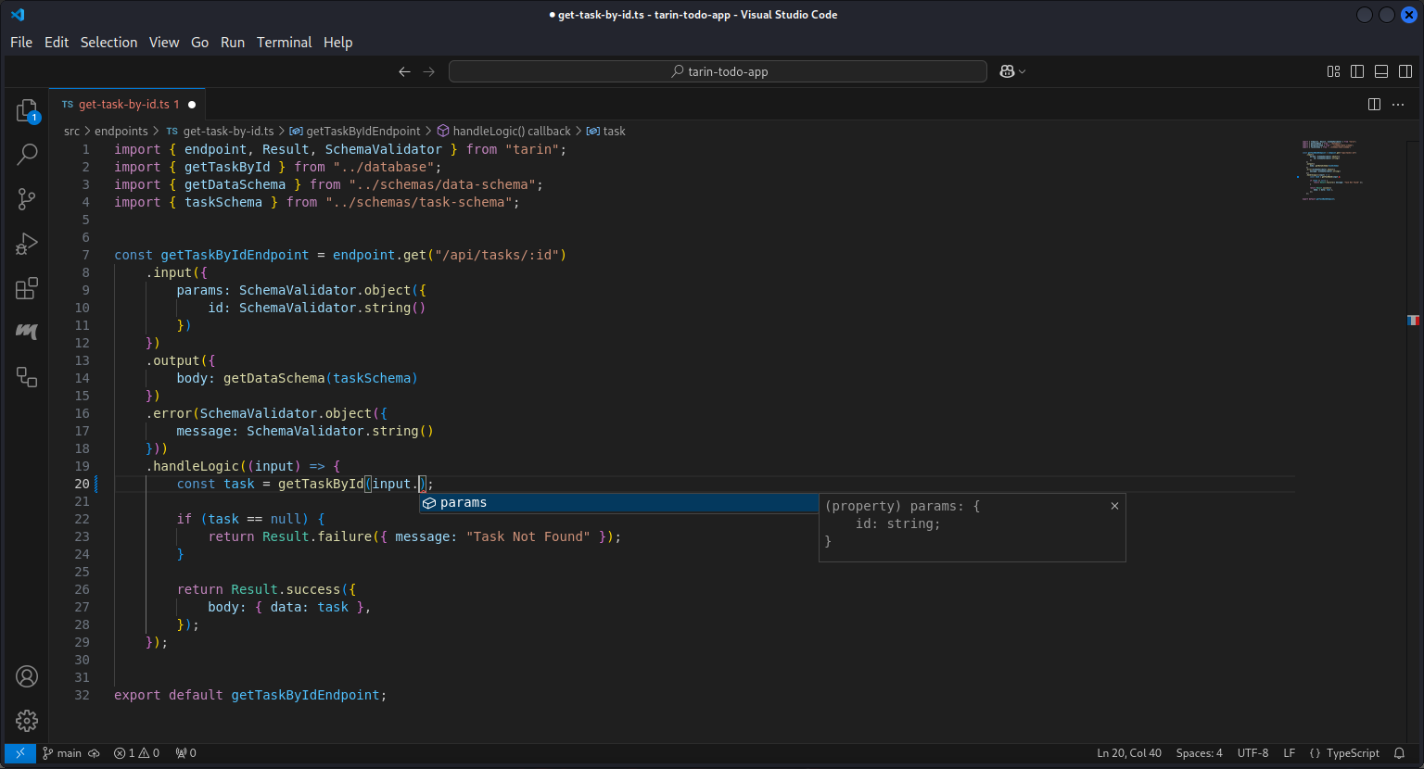Toggle the secondary side bar visibility
Screen dimensions: 1424x769
[1405, 71]
